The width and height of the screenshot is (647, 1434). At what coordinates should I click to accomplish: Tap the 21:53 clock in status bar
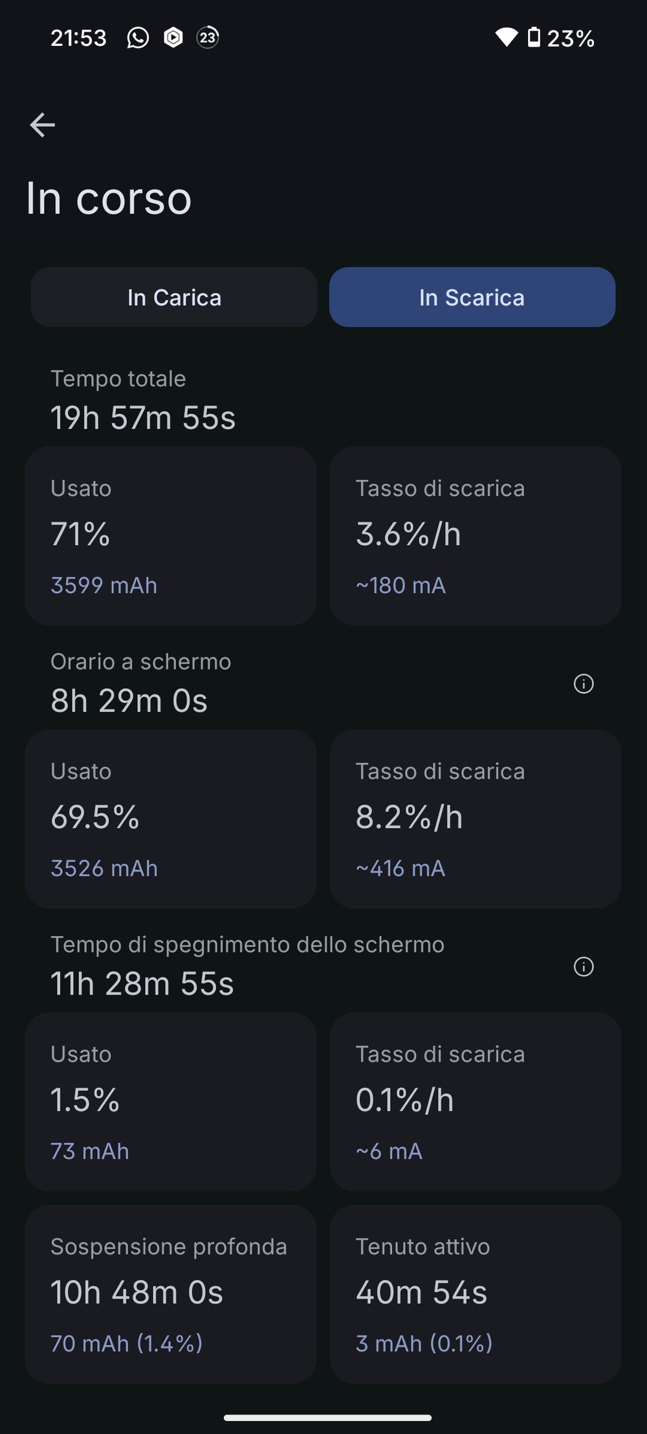tap(78, 38)
